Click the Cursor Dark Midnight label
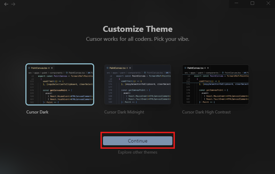 (124, 112)
